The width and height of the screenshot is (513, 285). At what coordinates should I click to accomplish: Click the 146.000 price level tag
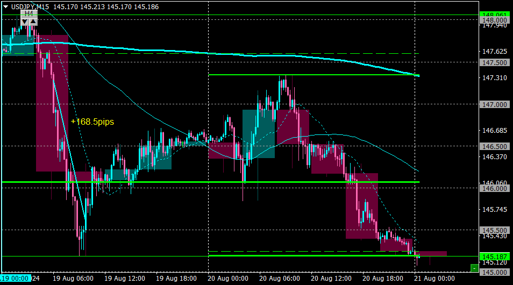[494, 188]
